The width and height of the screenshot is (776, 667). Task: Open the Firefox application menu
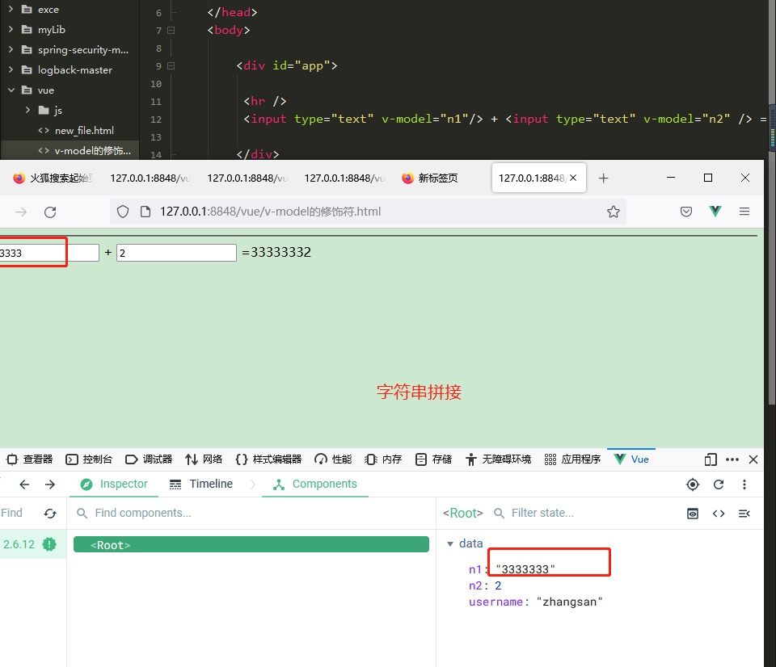(x=744, y=212)
